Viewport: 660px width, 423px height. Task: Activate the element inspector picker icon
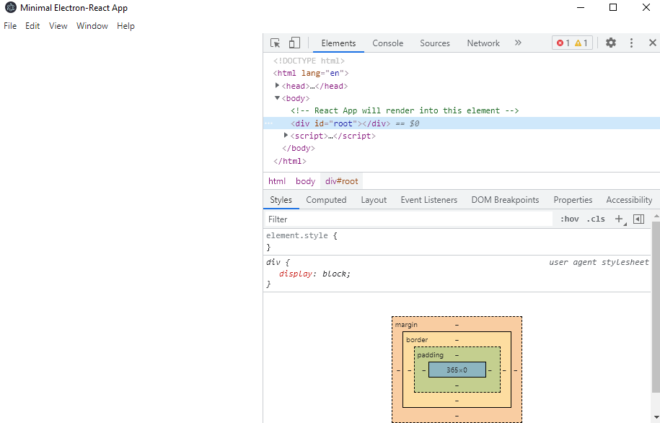click(x=276, y=43)
